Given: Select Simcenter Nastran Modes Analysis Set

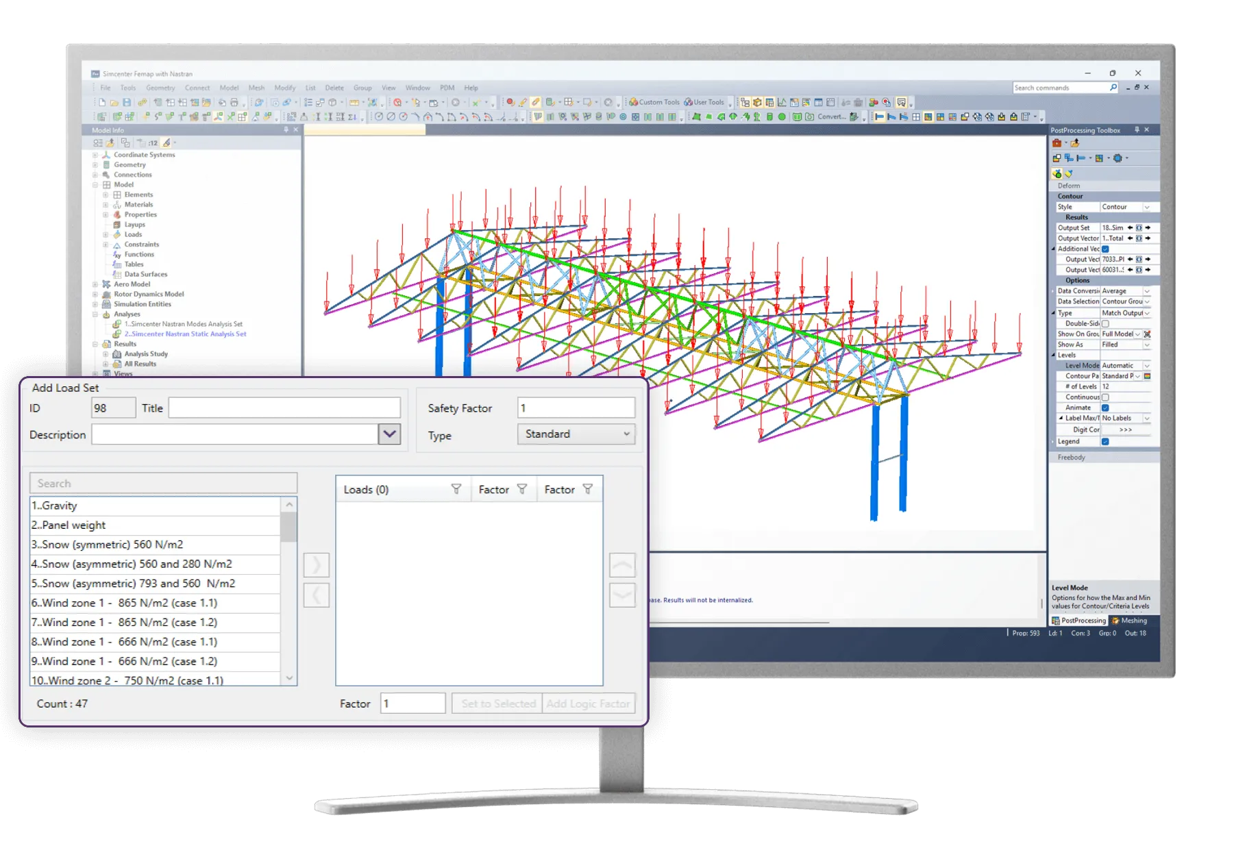Looking at the screenshot, I should 183,324.
